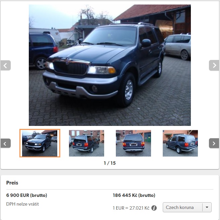Viewport: 220px width, 220px height.
Task: Click the blue van in main photo
Action: [x=42, y=51]
